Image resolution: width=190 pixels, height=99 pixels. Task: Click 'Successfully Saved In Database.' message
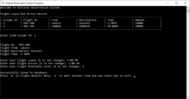24,73
